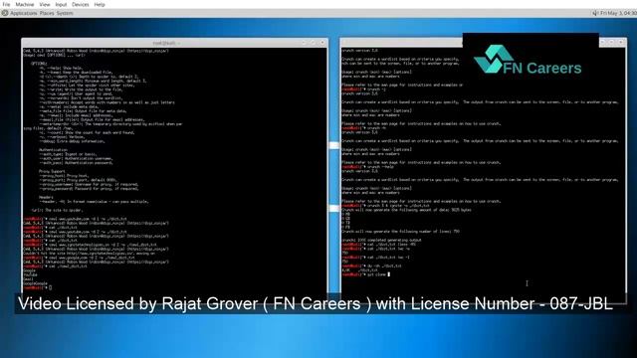Screen dimensions: 637x358
Task: Minimize the right terminal window
Action: [x=603, y=42]
